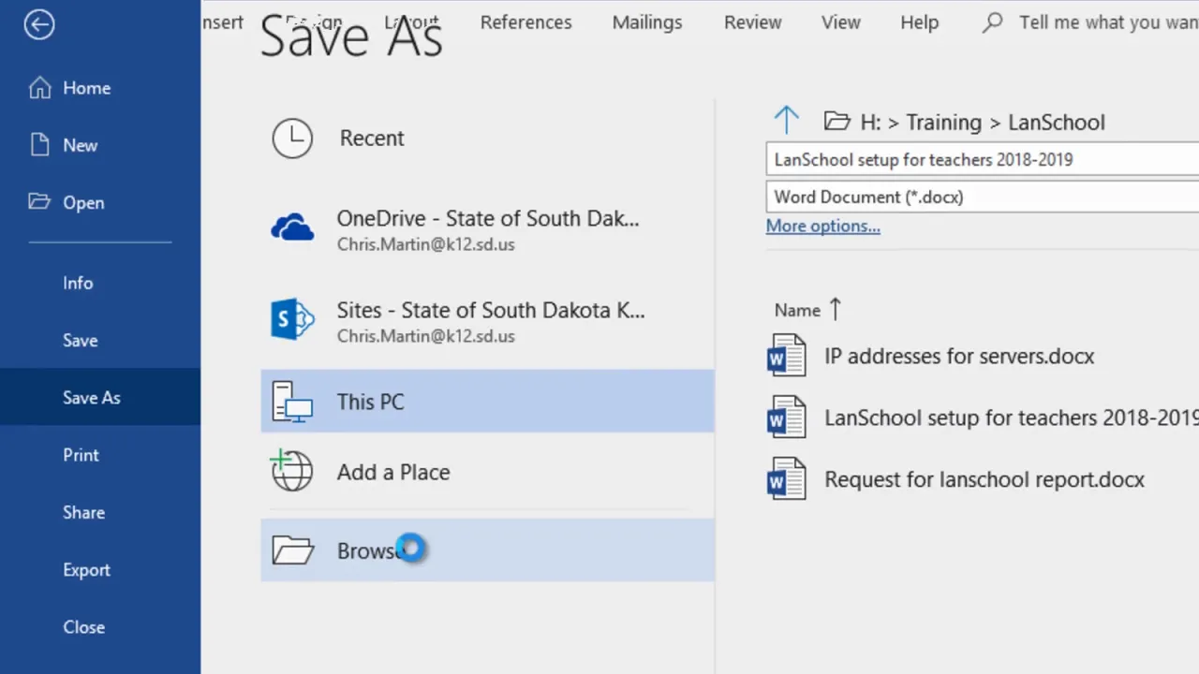Click the Browse button
1199x674 pixels.
(x=487, y=550)
